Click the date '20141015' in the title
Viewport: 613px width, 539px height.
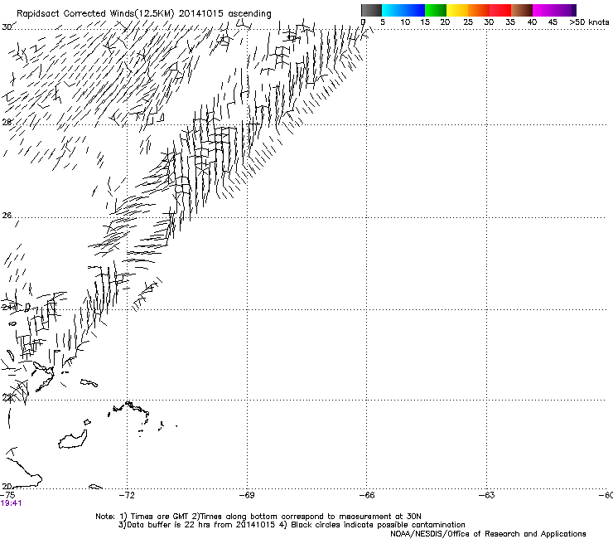click(x=201, y=13)
